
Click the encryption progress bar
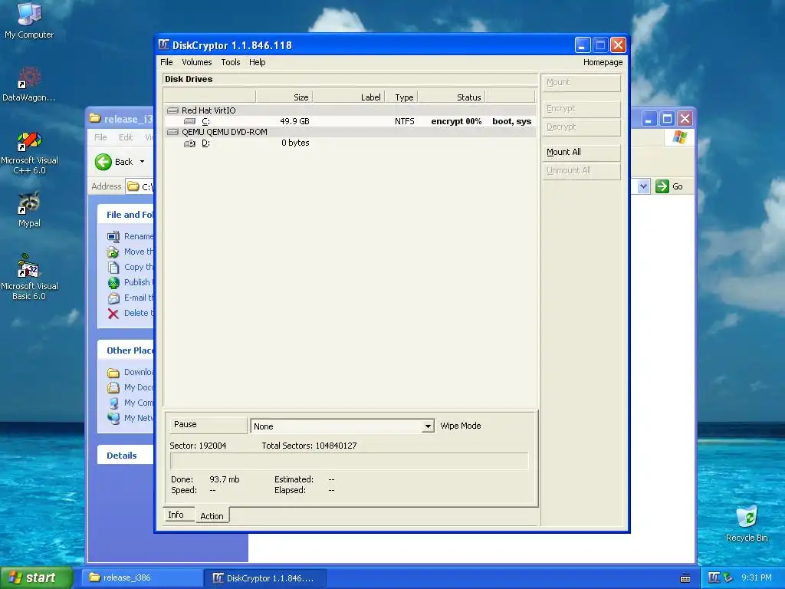pyautogui.click(x=349, y=461)
